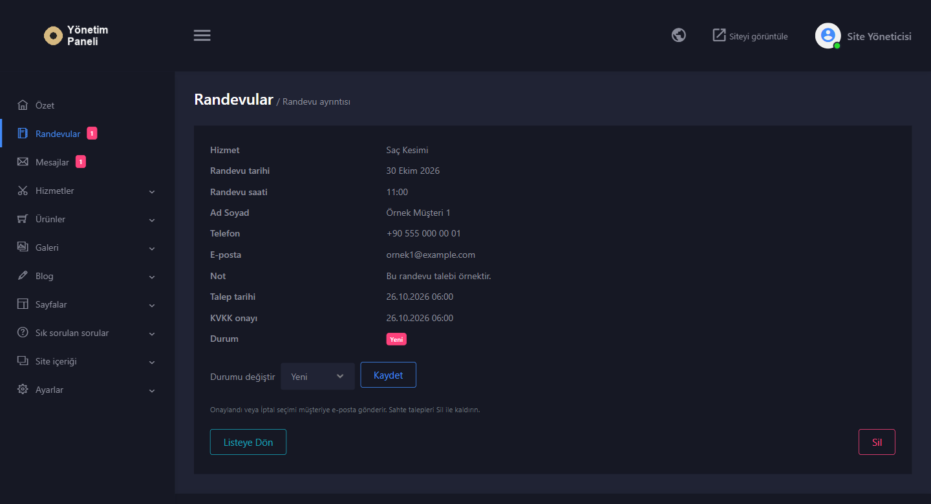Image resolution: width=931 pixels, height=504 pixels.
Task: Click the globe language icon
Action: click(x=679, y=35)
